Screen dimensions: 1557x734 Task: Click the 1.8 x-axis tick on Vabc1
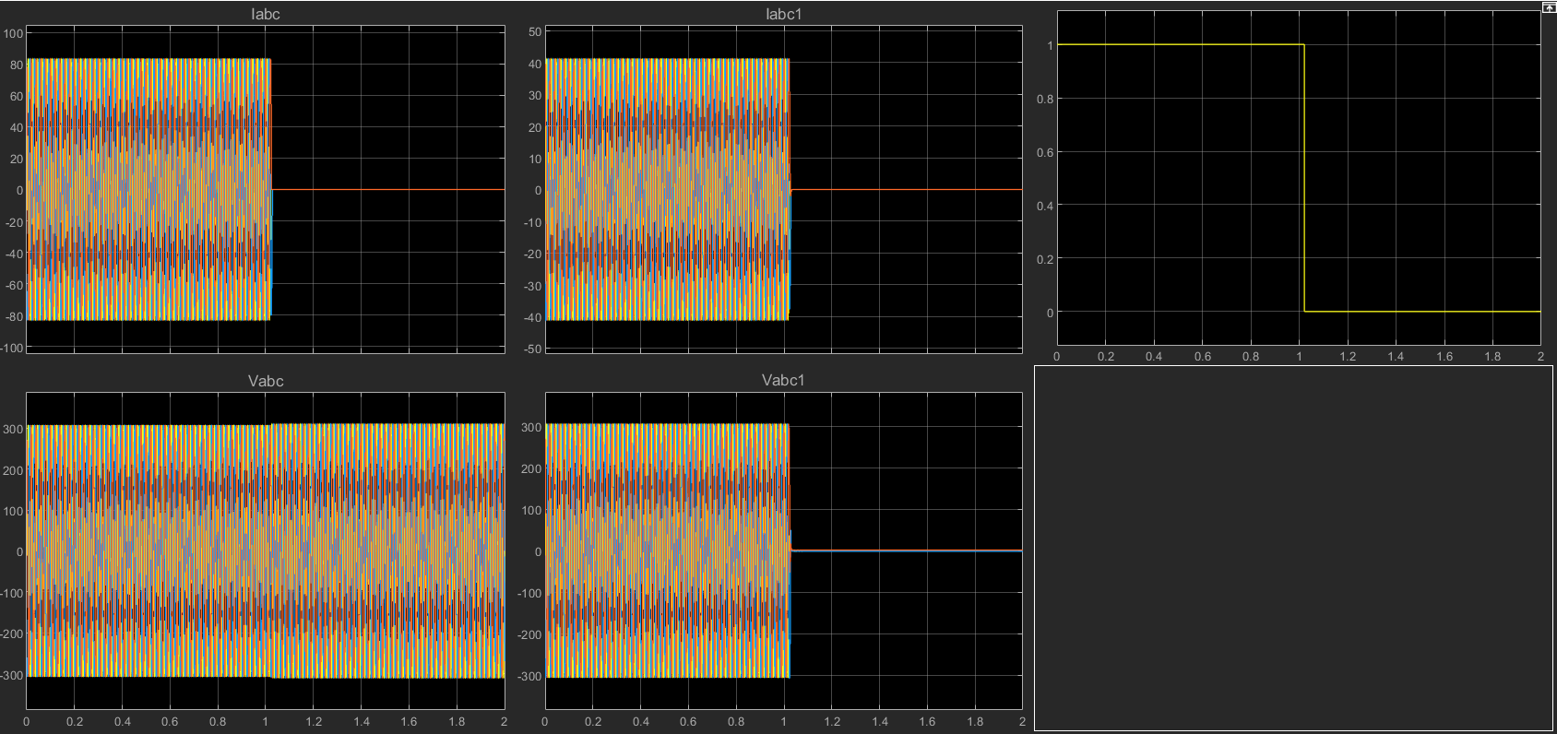(975, 722)
